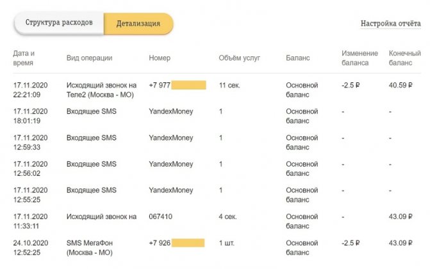Viewport: 430px width, 269px height.
Task: Select the +7 977 phone number entry
Action: tap(178, 85)
